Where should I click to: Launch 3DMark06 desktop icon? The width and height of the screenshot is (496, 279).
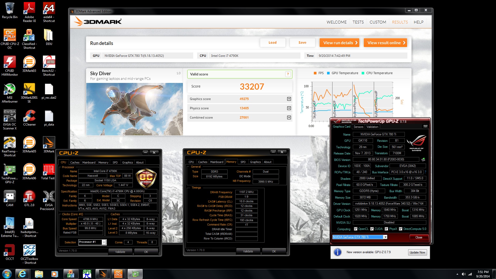click(x=29, y=172)
